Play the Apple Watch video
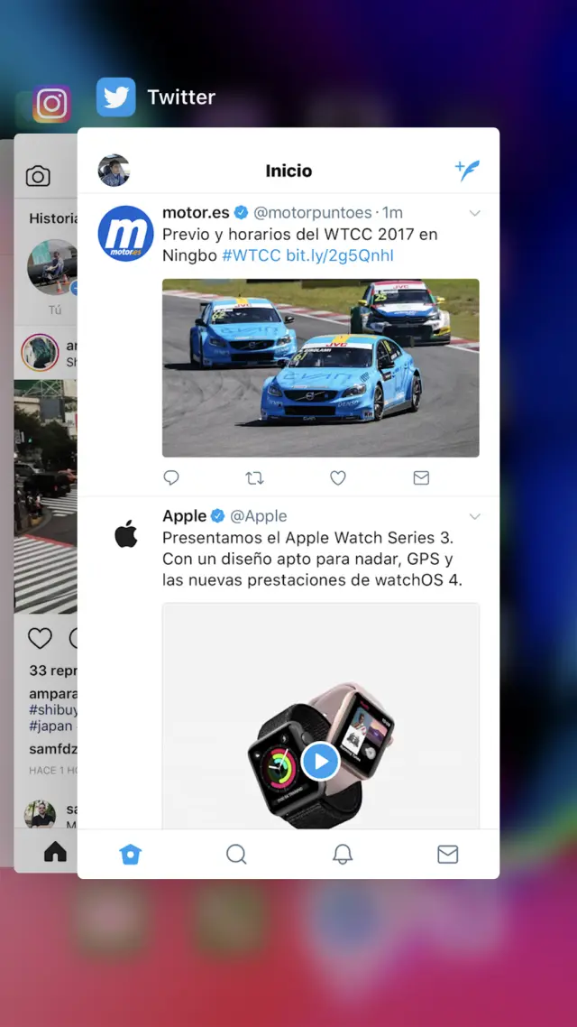577x1027 pixels. [x=321, y=761]
